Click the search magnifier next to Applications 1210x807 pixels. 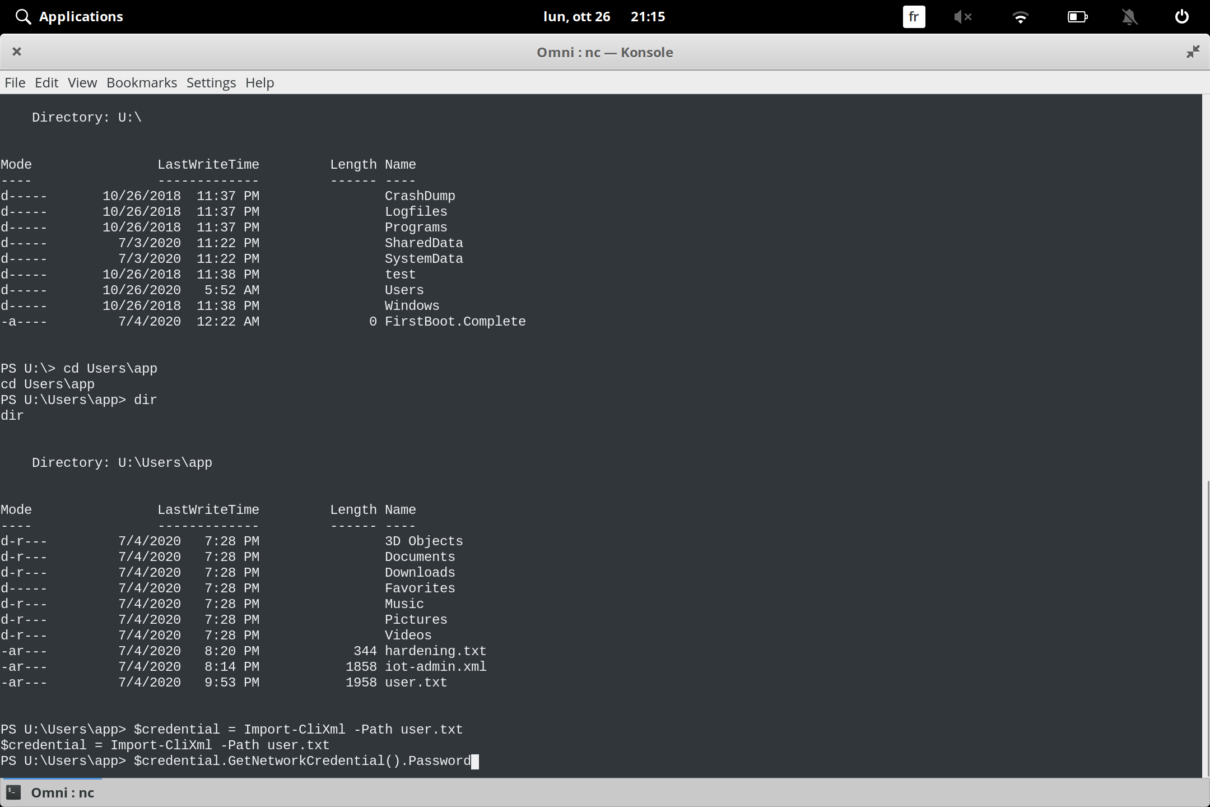pyautogui.click(x=23, y=16)
